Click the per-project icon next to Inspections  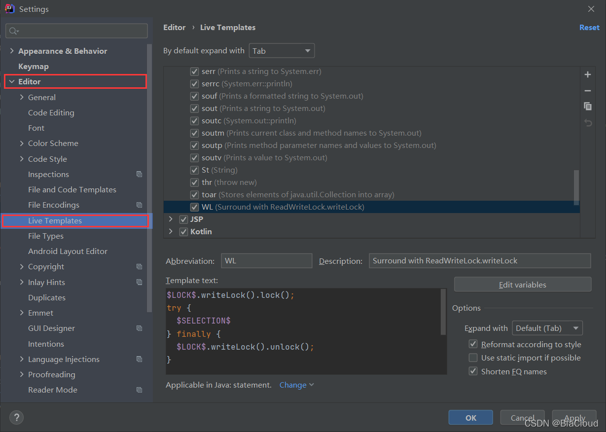point(139,174)
